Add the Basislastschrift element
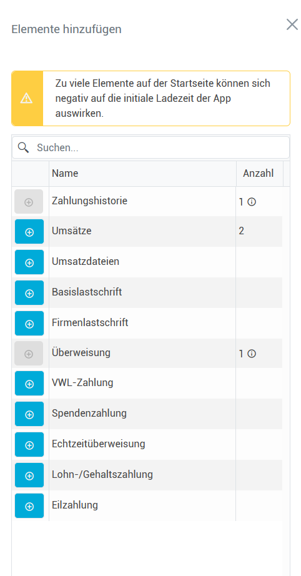 click(29, 293)
